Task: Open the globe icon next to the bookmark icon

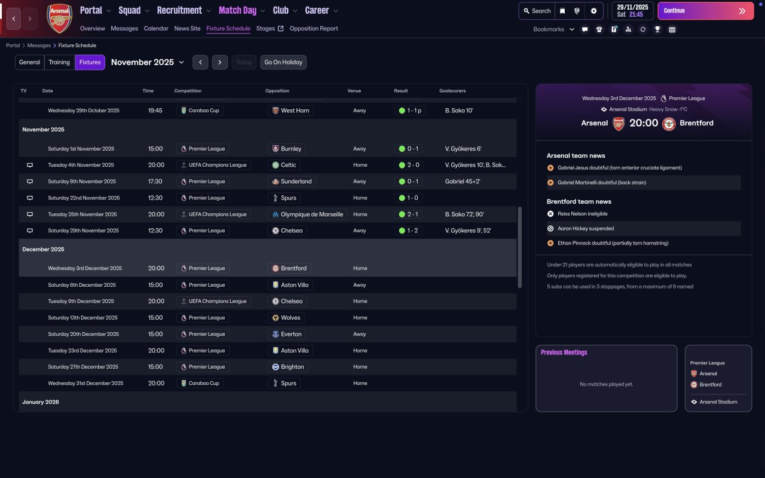Action: tap(577, 11)
